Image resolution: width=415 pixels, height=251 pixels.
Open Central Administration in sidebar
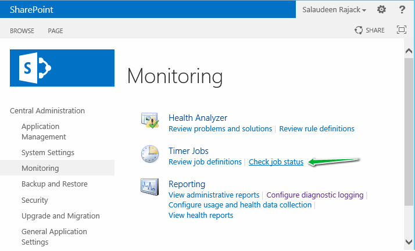pos(48,110)
